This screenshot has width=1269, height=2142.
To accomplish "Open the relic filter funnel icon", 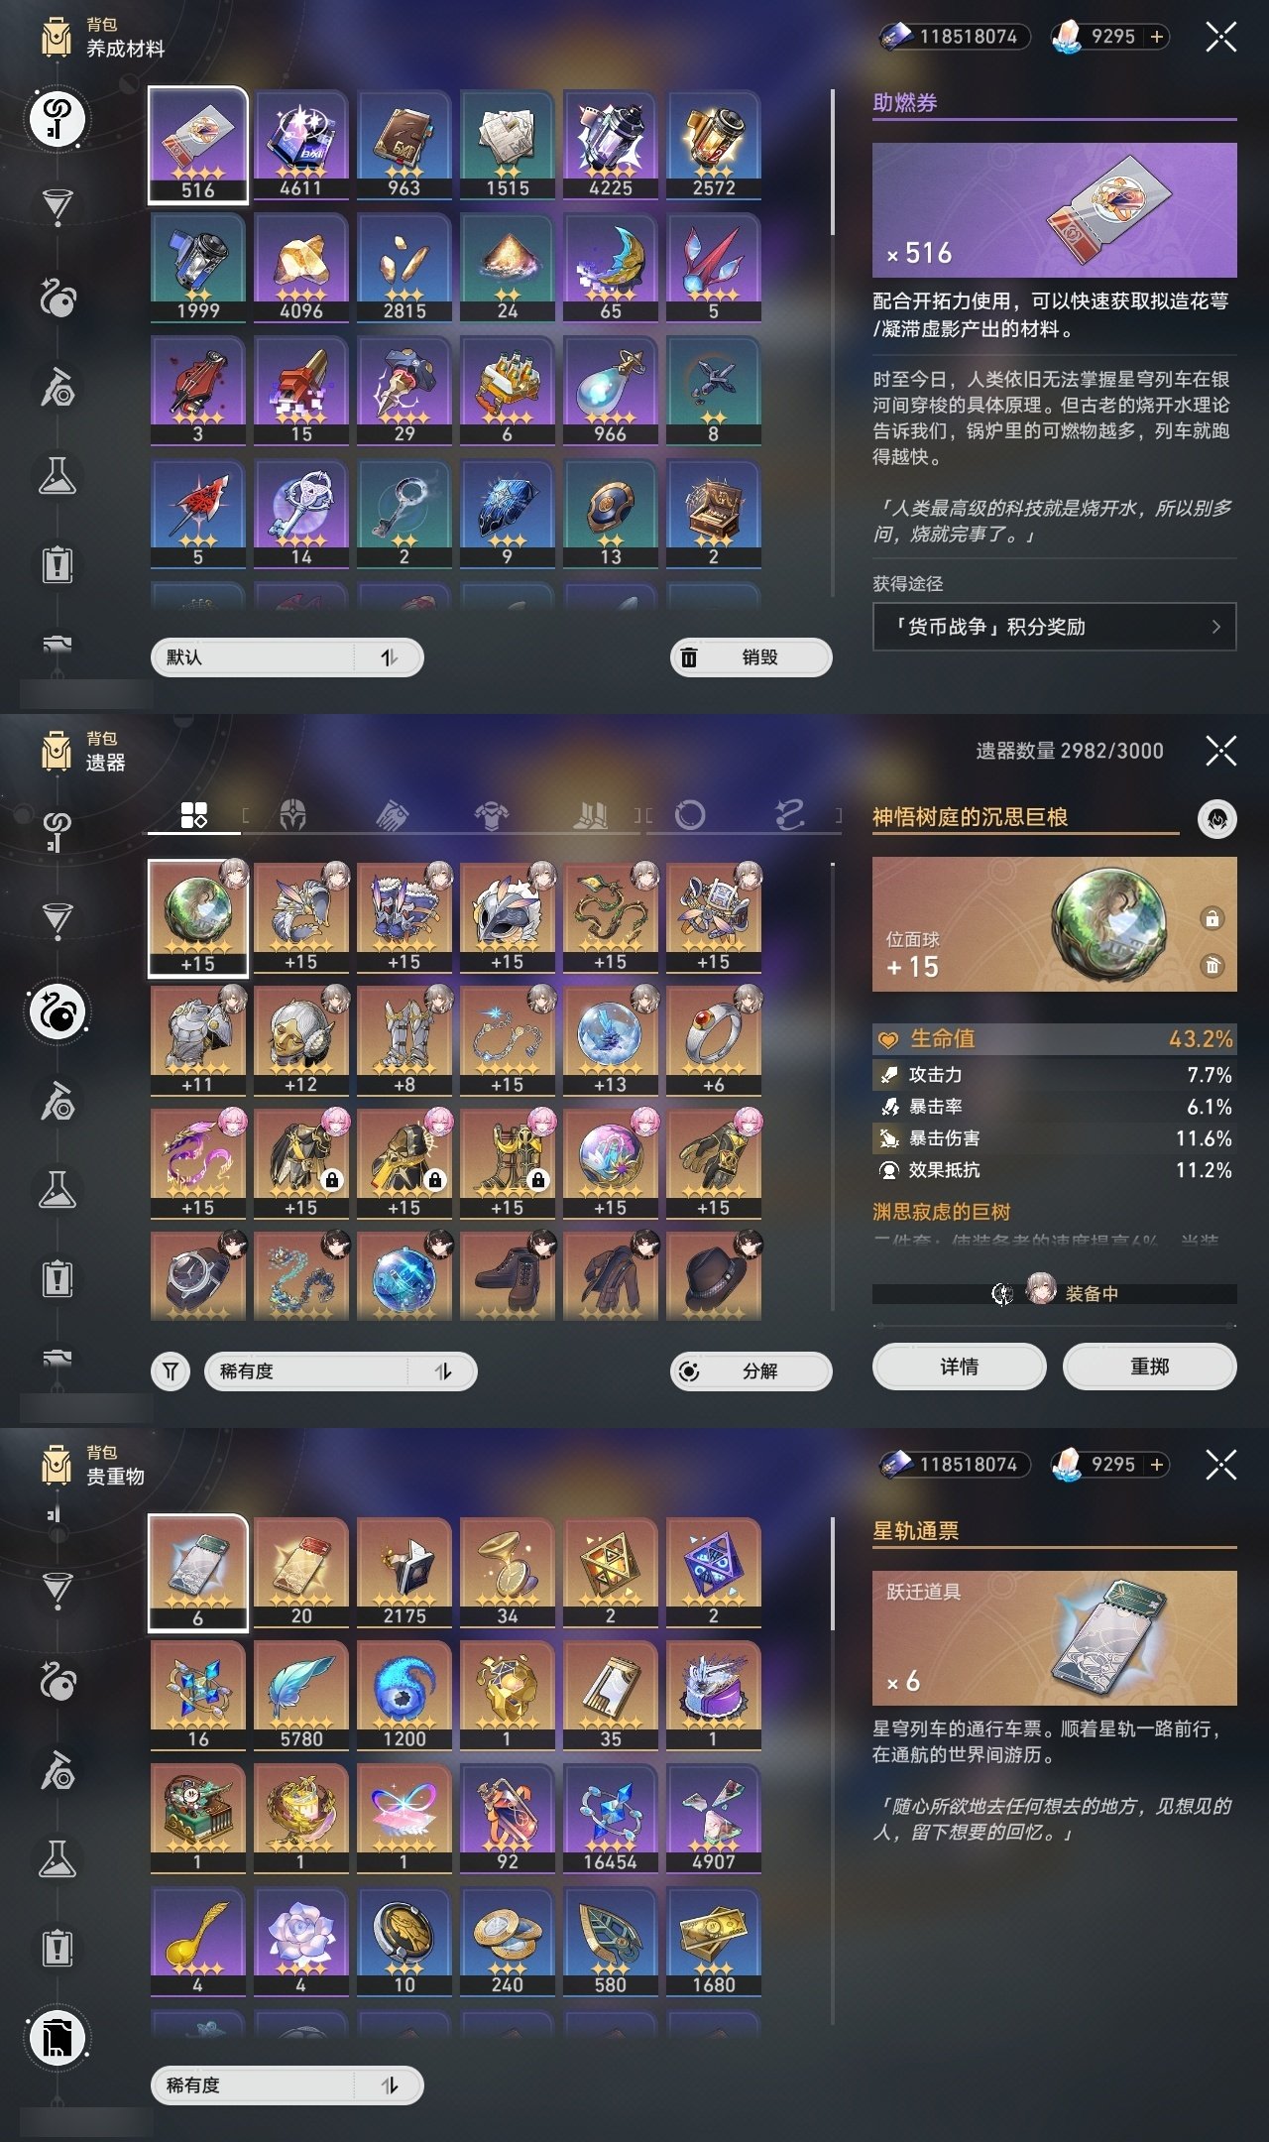I will [x=171, y=1371].
